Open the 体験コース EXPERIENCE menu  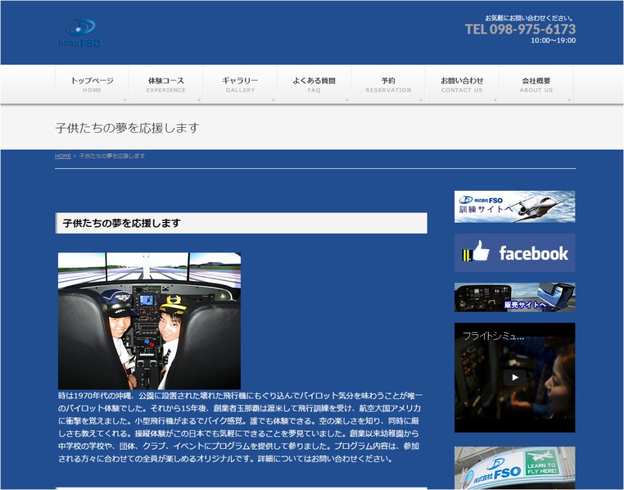click(x=166, y=85)
